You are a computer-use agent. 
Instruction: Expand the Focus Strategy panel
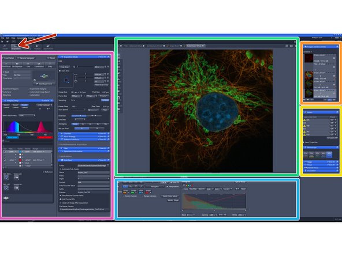point(84,137)
